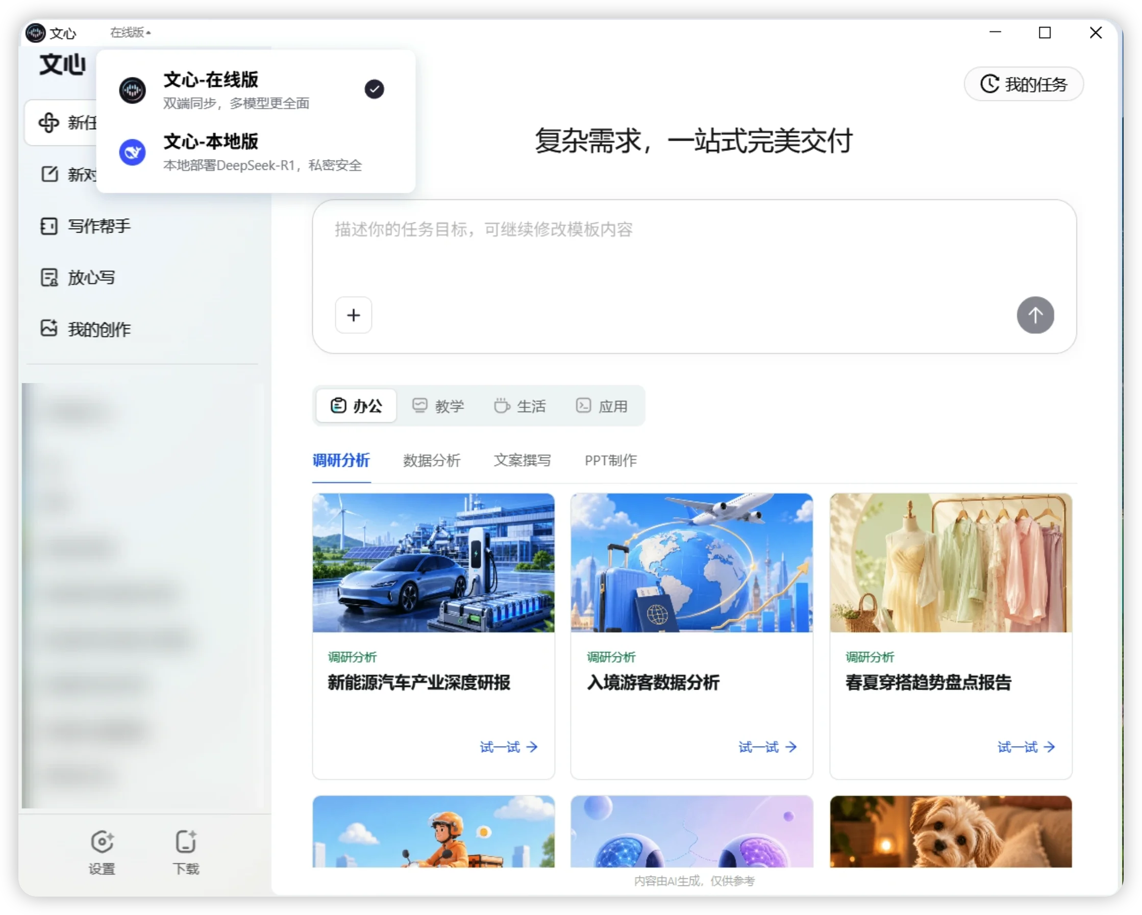This screenshot has width=1142, height=915.
Task: Open 我的任务 button
Action: pos(1023,84)
